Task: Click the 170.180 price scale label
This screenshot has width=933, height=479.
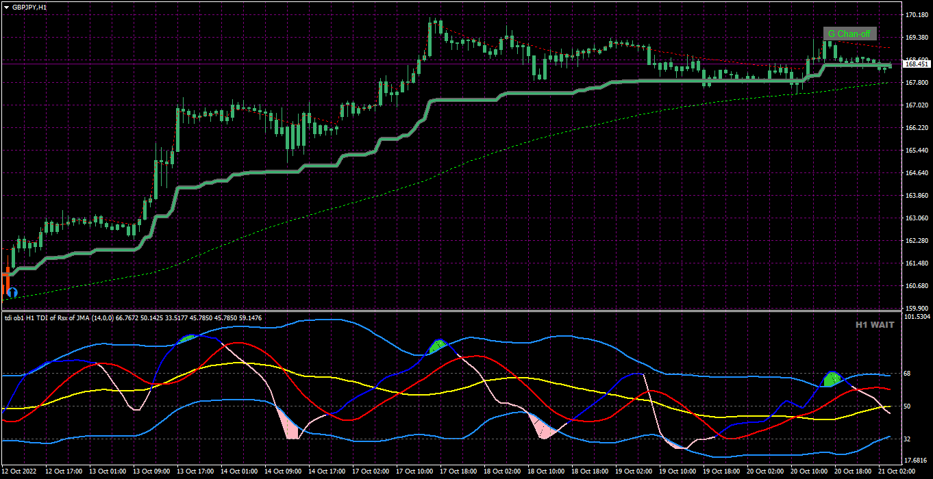Action: click(917, 14)
